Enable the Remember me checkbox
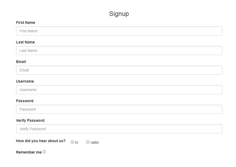Image resolution: width=236 pixels, height=167 pixels. [44, 152]
